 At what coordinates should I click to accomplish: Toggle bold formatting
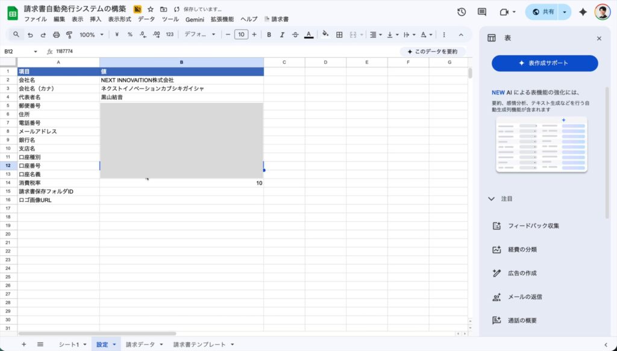click(x=269, y=35)
